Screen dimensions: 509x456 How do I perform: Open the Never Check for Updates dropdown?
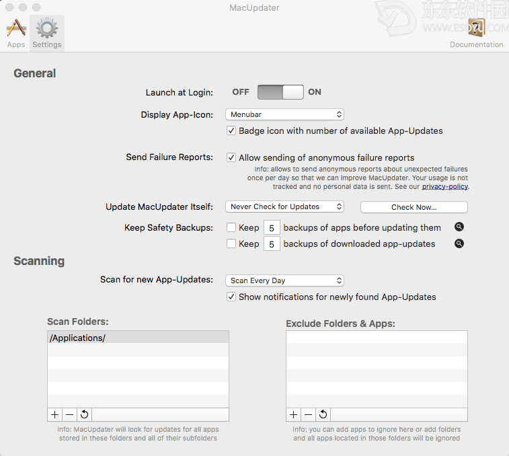(284, 206)
